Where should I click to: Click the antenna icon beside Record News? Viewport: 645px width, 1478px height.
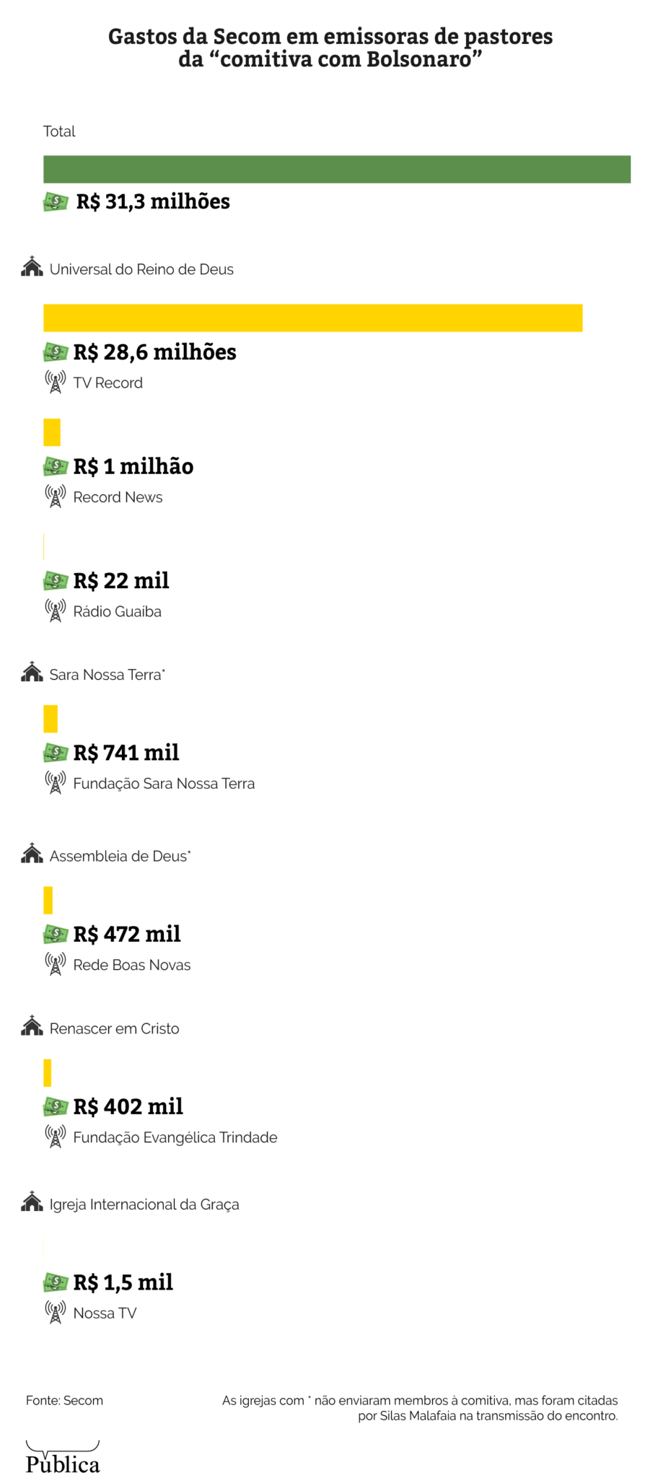click(x=55, y=496)
